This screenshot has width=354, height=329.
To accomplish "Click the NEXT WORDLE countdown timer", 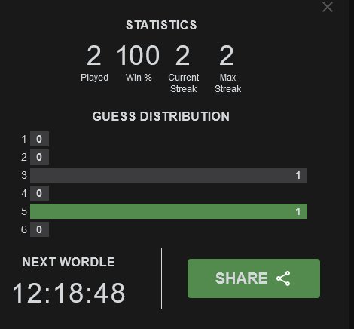I will [69, 293].
